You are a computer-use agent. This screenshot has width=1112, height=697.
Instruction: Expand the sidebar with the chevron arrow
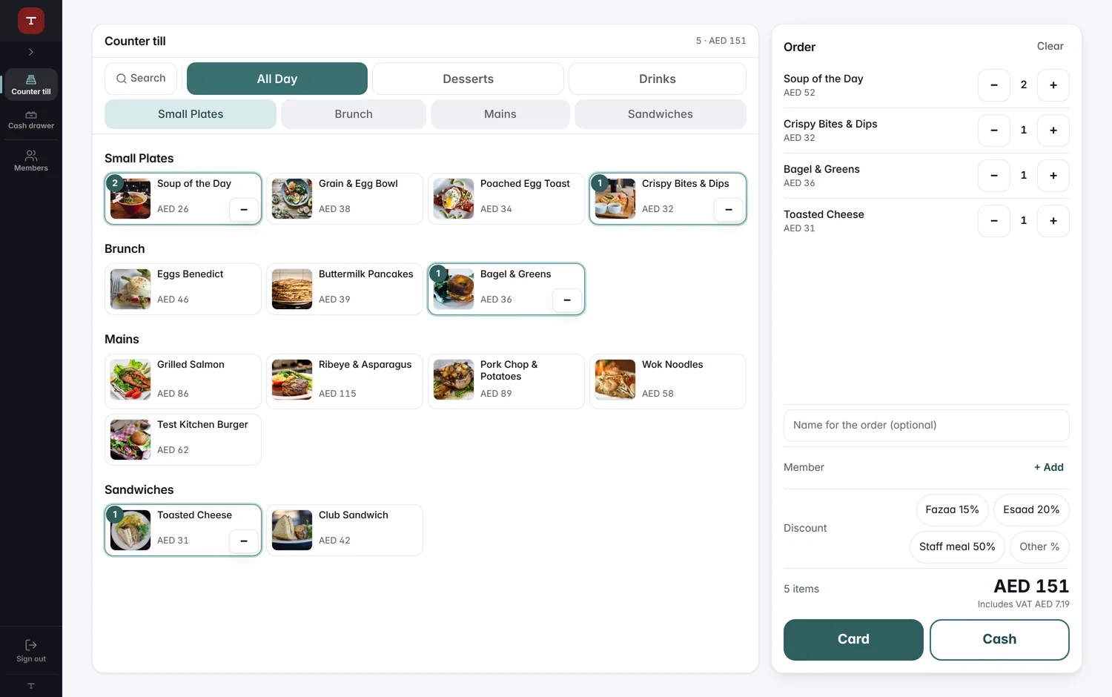(31, 52)
